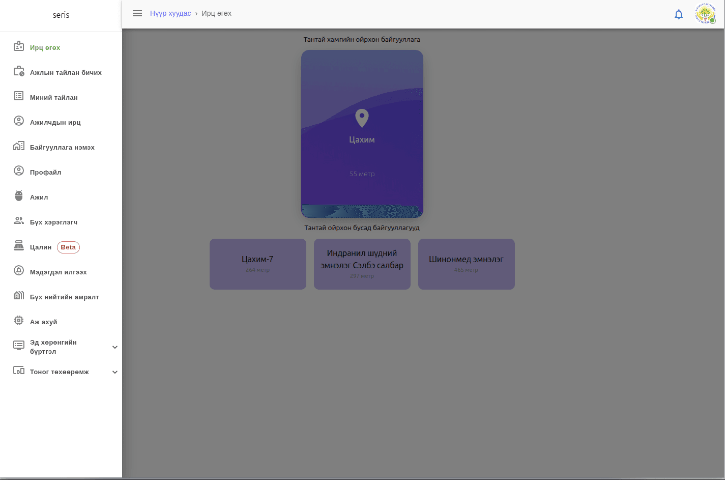This screenshot has height=480, width=725.
Task: Select the Шинэнмед эмнэлэг card
Action: pyautogui.click(x=467, y=264)
